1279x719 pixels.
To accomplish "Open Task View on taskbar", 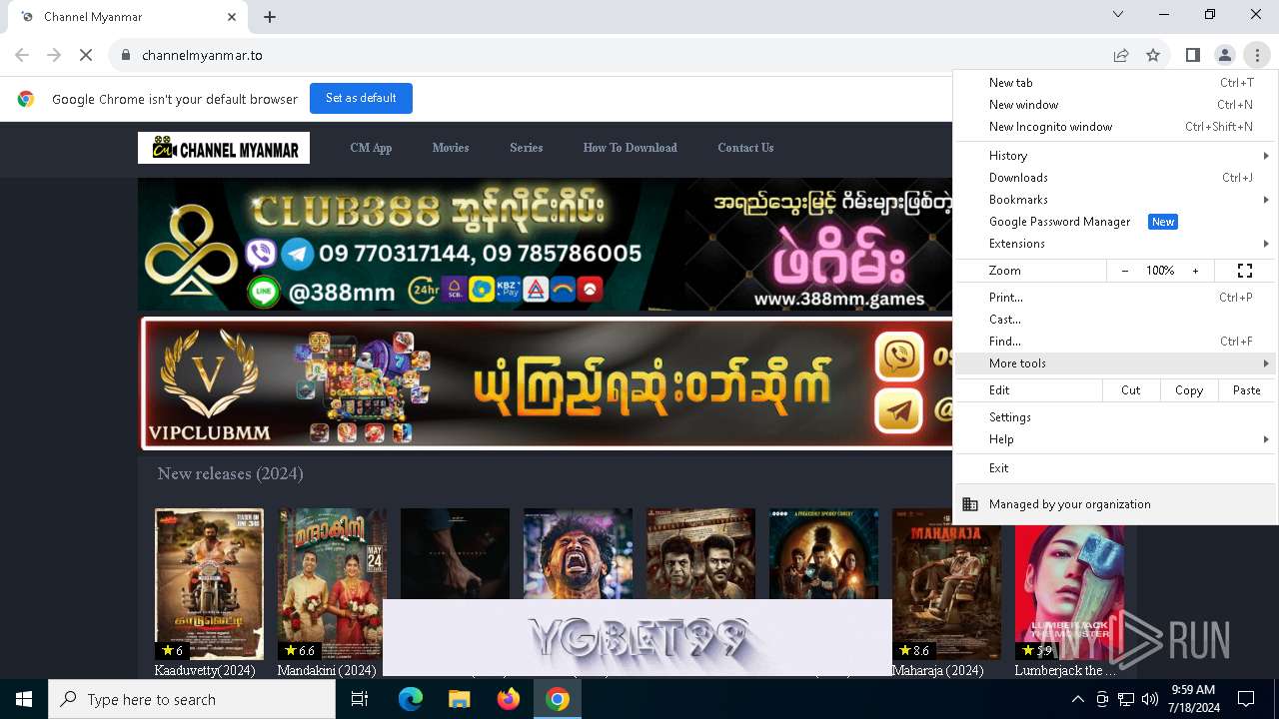I will point(360,699).
